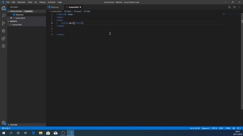Select the home.html editor tab
The image size is (243, 136).
[x=74, y=7]
